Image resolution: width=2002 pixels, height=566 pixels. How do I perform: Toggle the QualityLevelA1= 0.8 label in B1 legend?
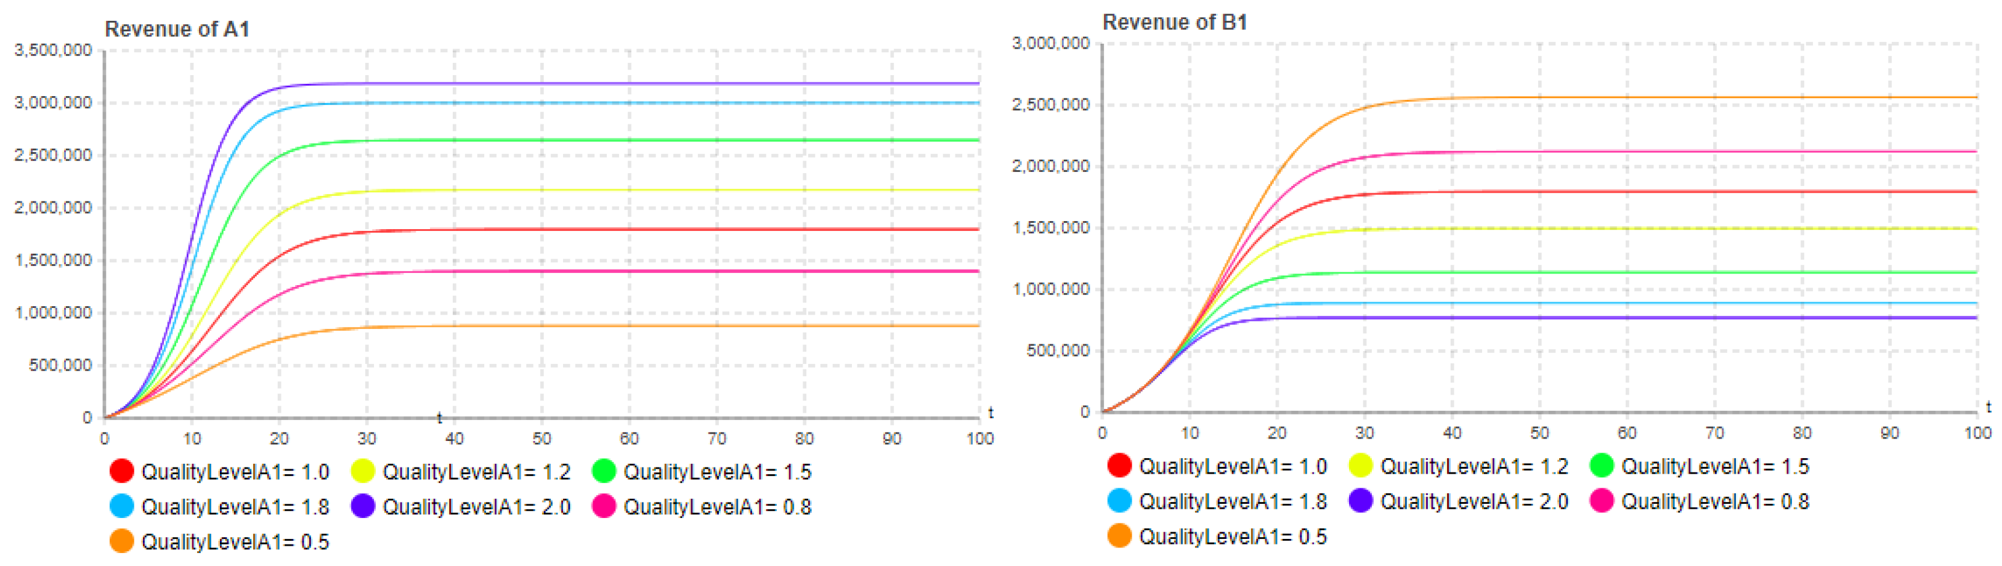click(1714, 501)
